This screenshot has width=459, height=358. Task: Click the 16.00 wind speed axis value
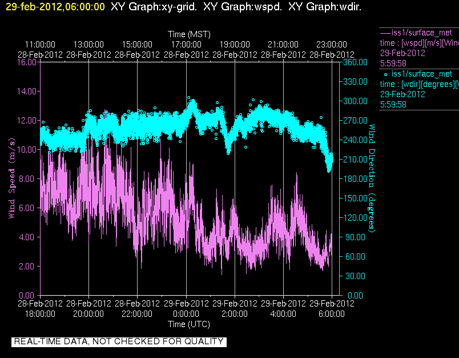pos(27,62)
